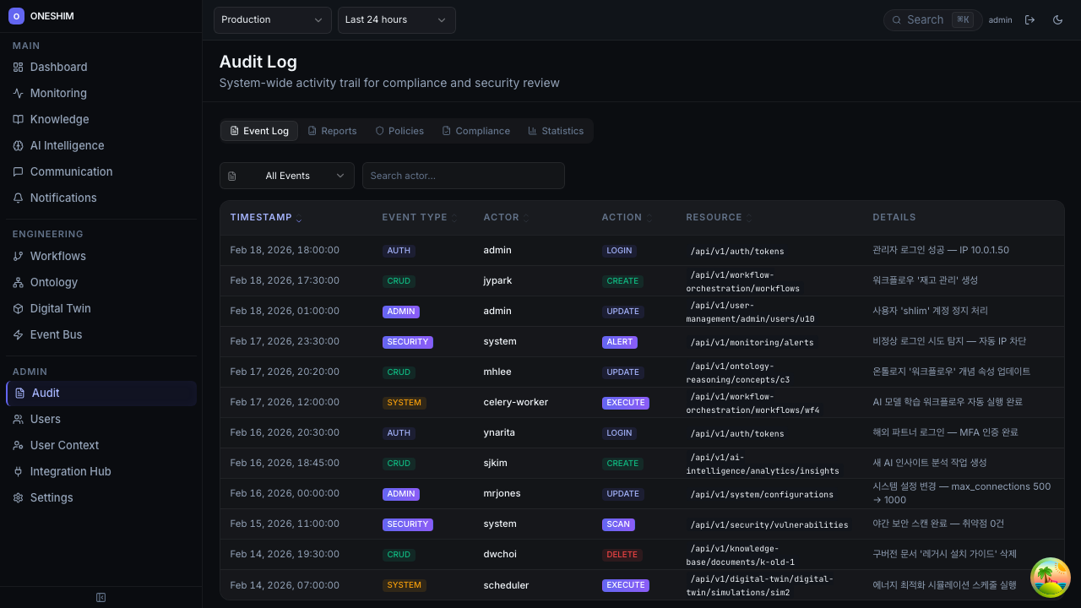This screenshot has height=608, width=1081.
Task: Select the Monitoring pulse icon
Action: pos(19,93)
